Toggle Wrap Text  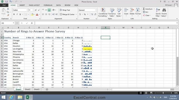pos(65,10)
